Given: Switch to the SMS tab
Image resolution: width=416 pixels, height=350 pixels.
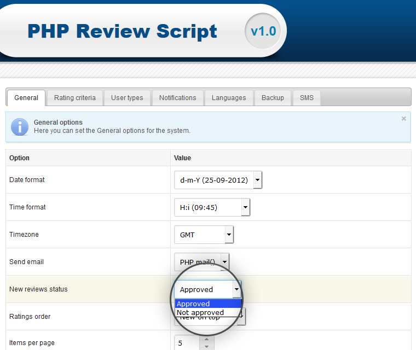Looking at the screenshot, I should 307,98.
